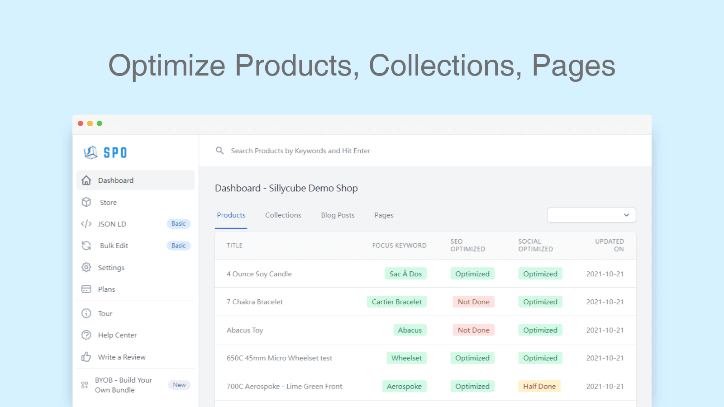
Task: Switch to the Collections tab
Action: [283, 215]
